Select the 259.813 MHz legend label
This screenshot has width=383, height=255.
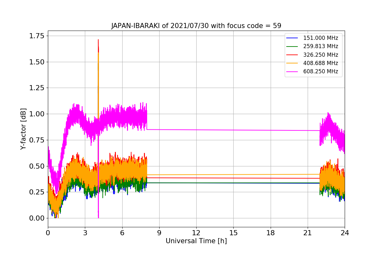[x=320, y=47]
